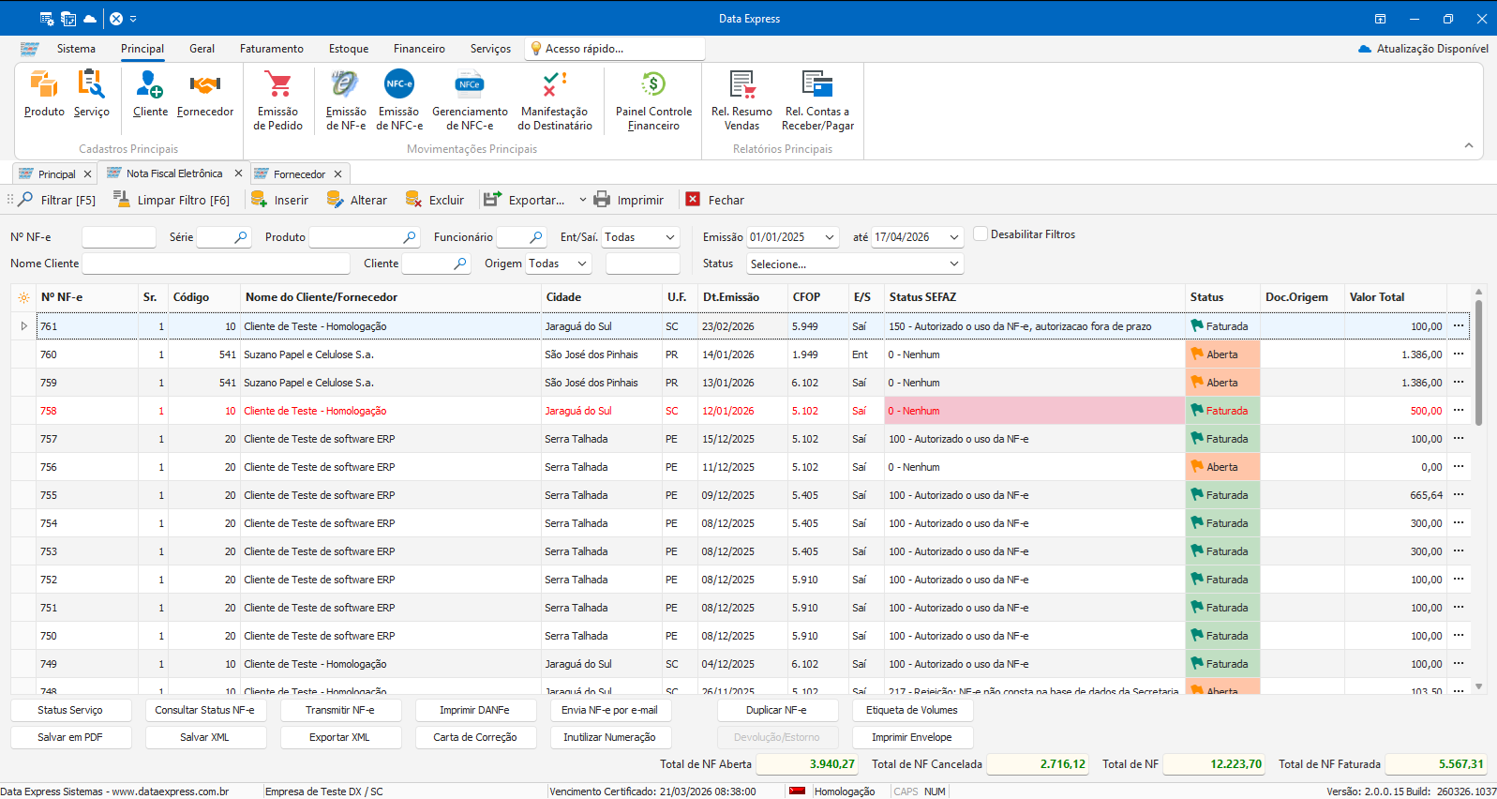The width and height of the screenshot is (1497, 799).
Task: Click the Série lookup magnifier icon
Action: click(241, 237)
